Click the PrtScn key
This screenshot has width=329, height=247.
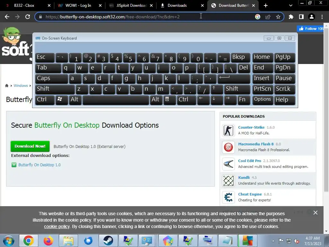[263, 89]
